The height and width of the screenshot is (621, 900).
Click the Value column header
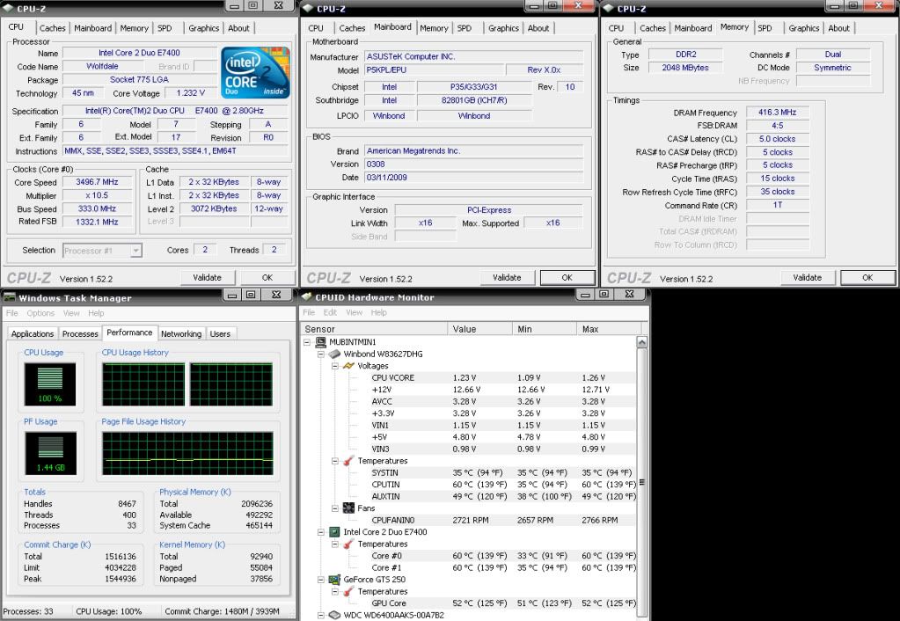pyautogui.click(x=479, y=330)
